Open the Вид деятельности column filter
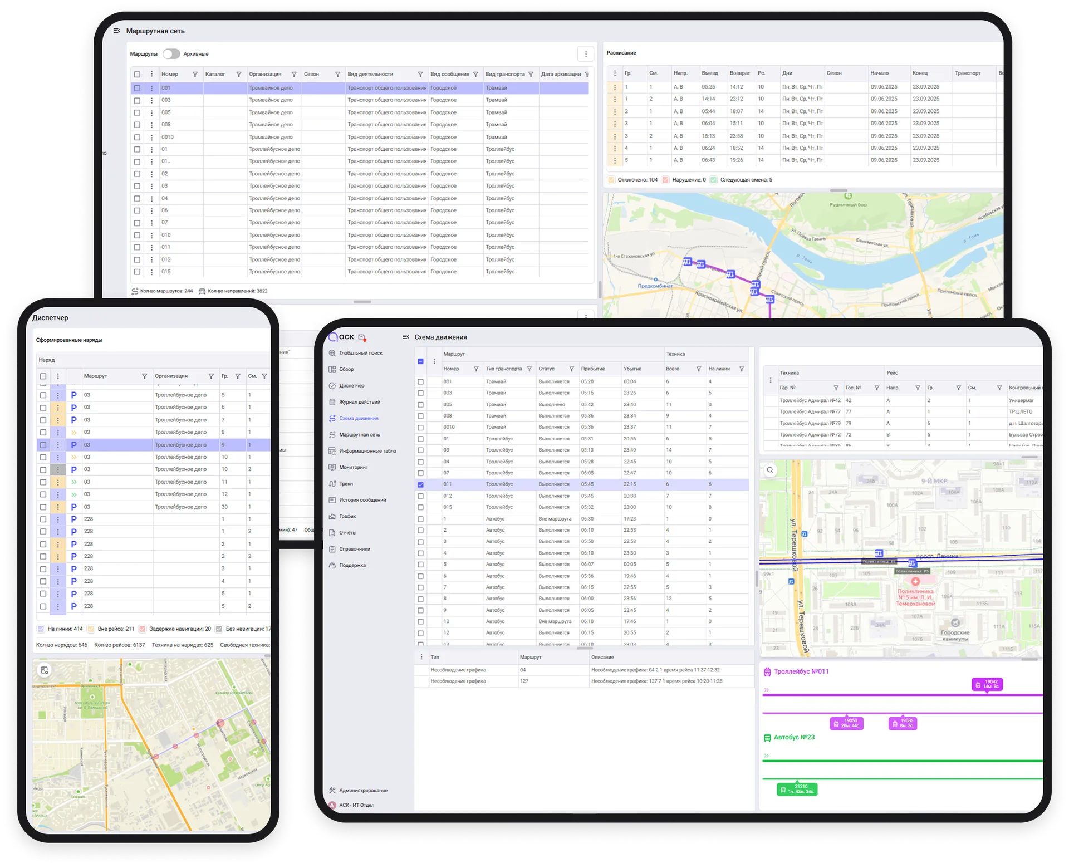 click(420, 75)
